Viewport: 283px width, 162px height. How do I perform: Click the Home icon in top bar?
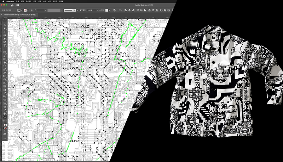pos(12,5)
